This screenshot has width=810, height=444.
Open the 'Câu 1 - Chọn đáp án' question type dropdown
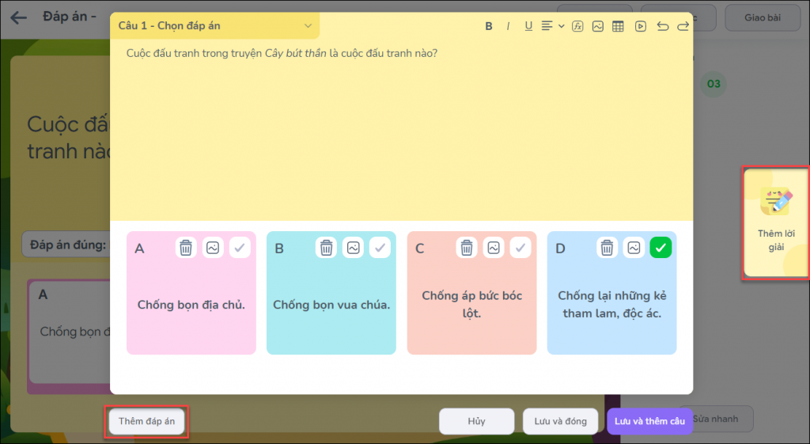[215, 26]
